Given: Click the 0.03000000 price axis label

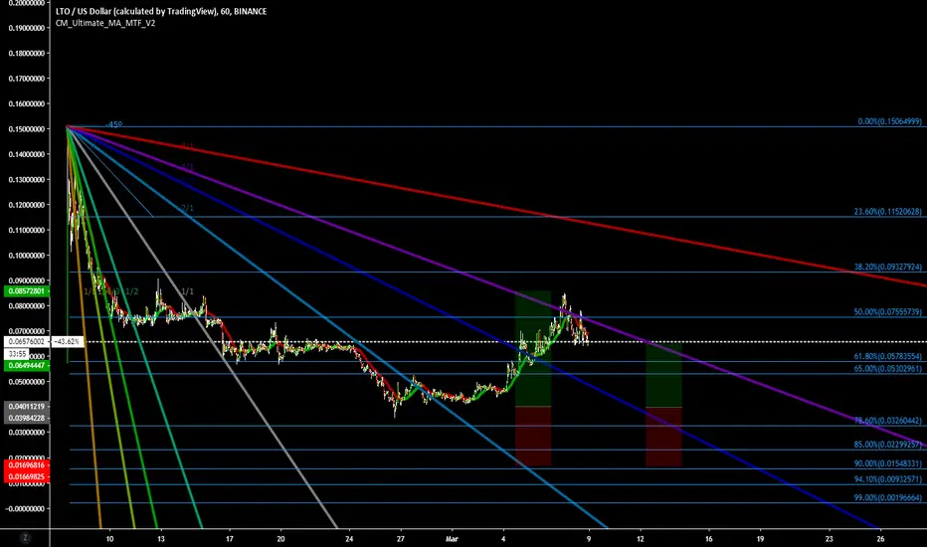Looking at the screenshot, I should pos(27,432).
